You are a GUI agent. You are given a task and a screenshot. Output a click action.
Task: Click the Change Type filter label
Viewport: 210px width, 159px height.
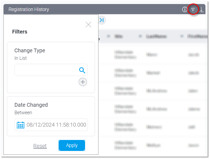tap(30, 50)
